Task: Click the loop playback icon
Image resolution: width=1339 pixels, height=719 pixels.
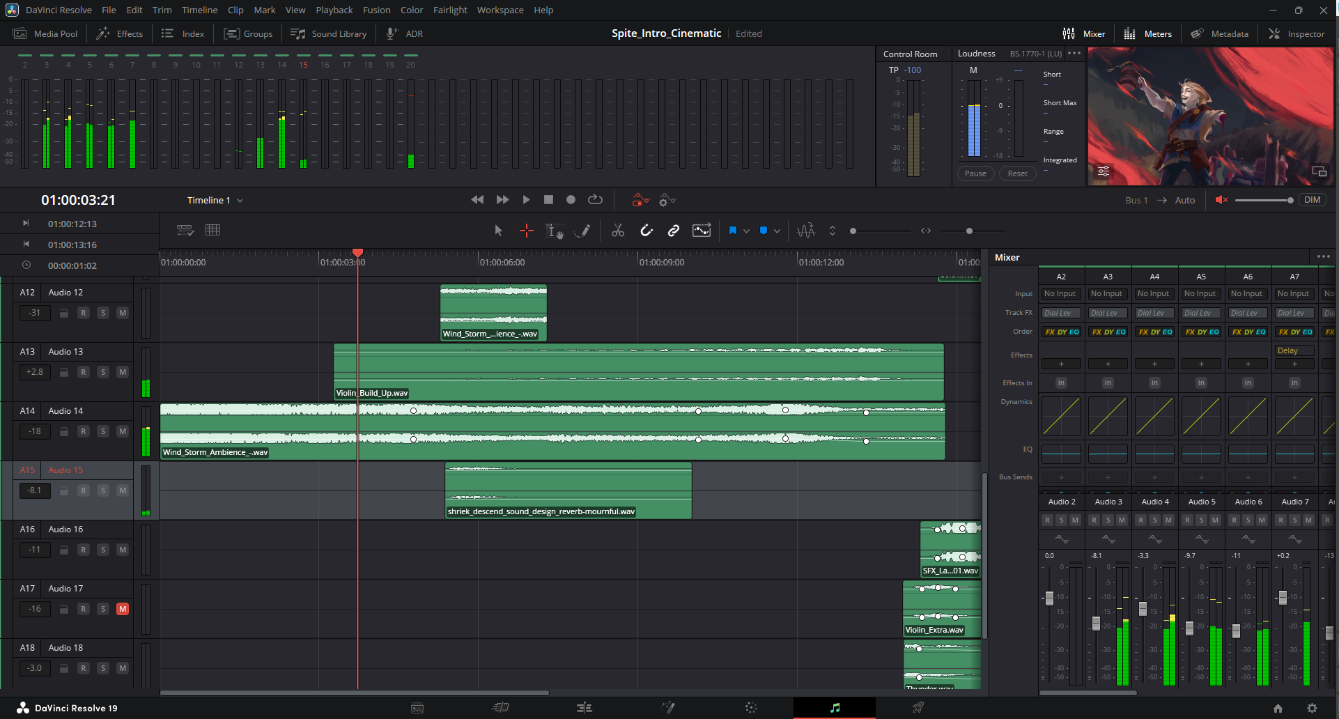Action: 595,200
